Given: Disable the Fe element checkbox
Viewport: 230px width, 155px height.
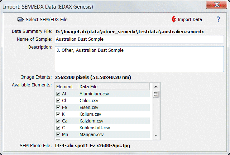Looking at the screenshot, I should click(58, 107).
